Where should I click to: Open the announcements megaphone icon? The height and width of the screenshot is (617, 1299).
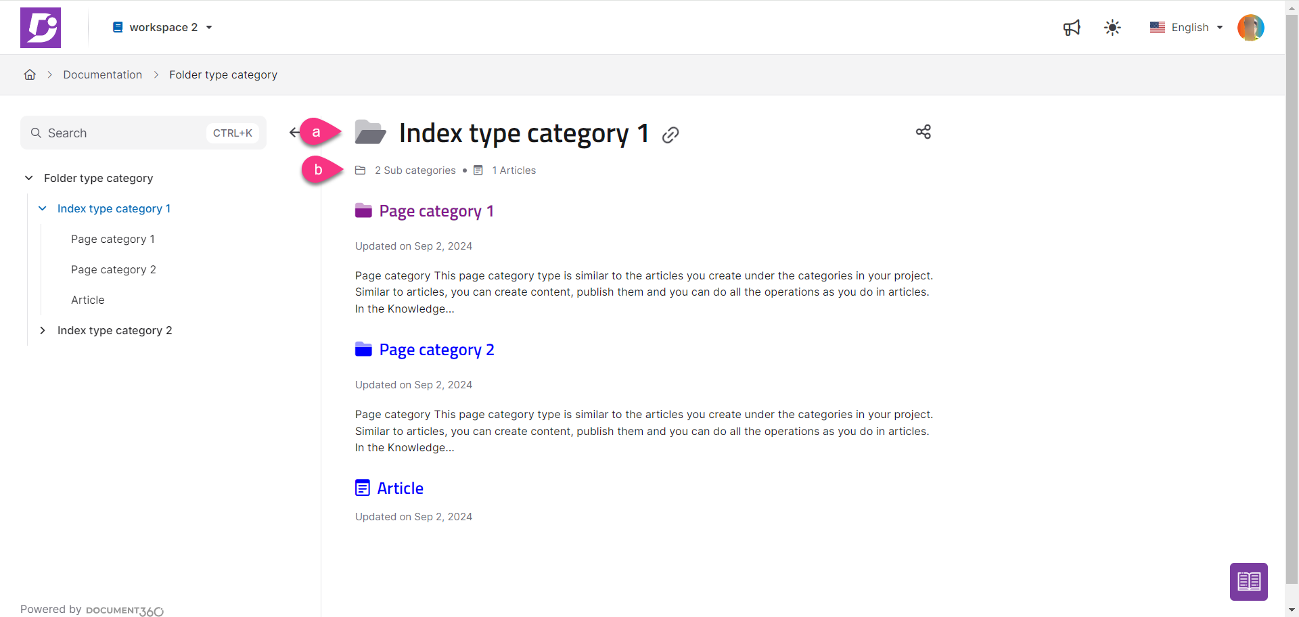tap(1072, 28)
